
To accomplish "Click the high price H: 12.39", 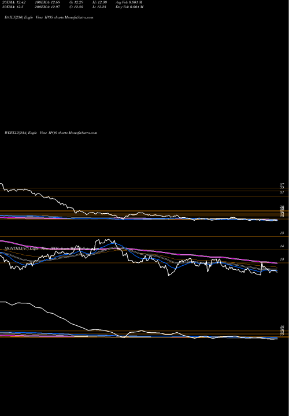I will click(100, 2).
